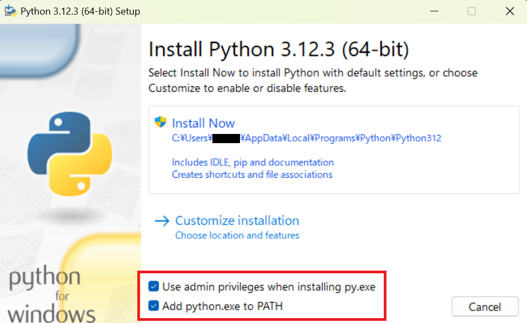
Task: Open Customize installation
Action: tap(237, 220)
